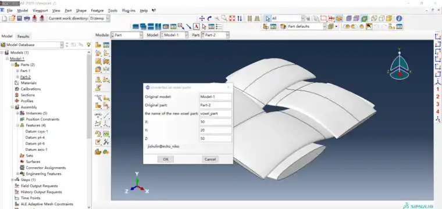Click the Original model input field

coord(215,97)
